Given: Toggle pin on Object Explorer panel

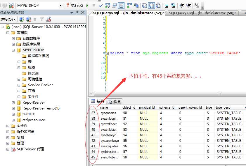Looking at the screenshot, I should click(77, 12).
